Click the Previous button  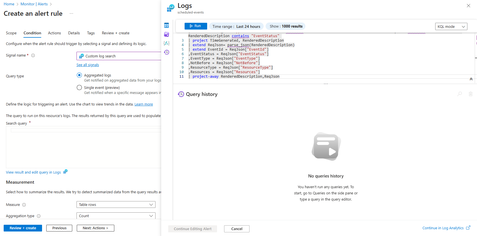(x=59, y=228)
